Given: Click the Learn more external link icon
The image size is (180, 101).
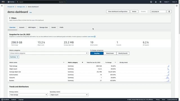Looking at the screenshot, I should tap(95, 37).
